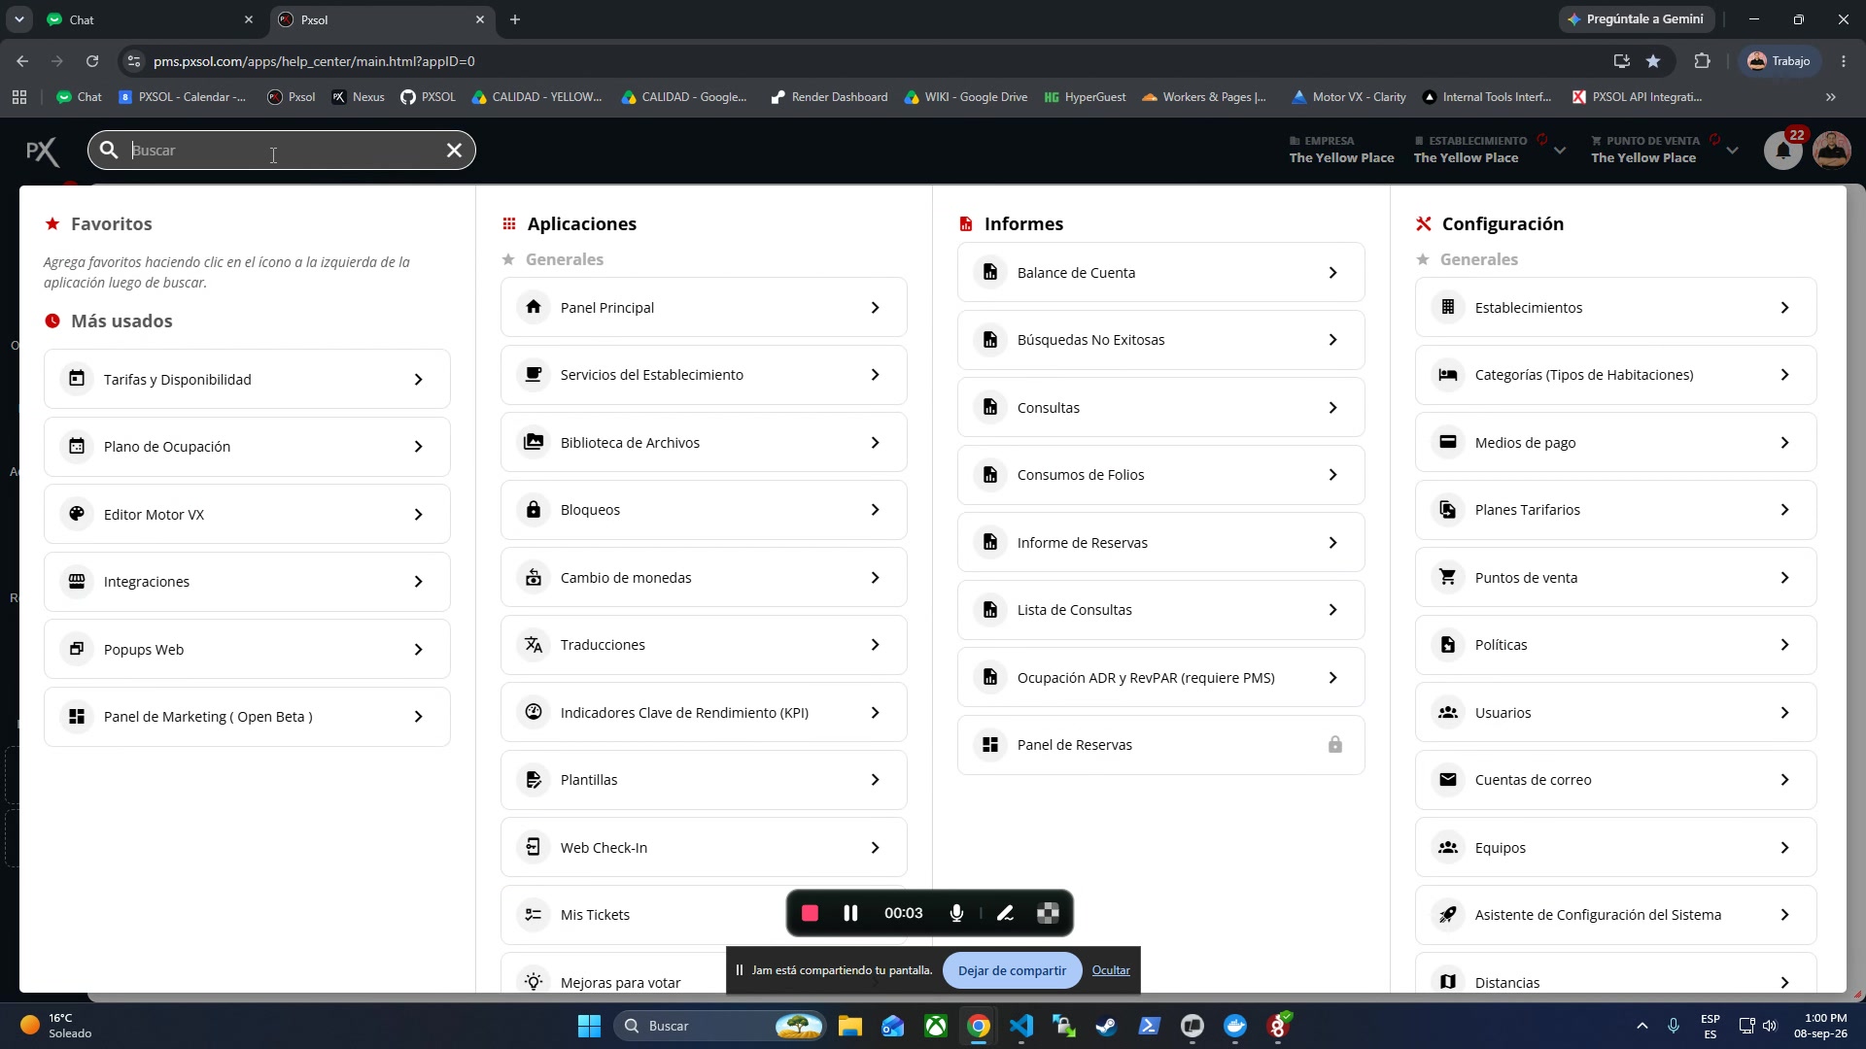The height and width of the screenshot is (1049, 1866).
Task: Open Popups Web icon
Action: click(77, 649)
